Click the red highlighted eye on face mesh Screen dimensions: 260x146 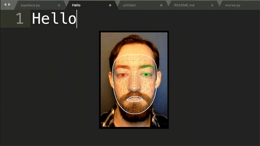(x=123, y=75)
